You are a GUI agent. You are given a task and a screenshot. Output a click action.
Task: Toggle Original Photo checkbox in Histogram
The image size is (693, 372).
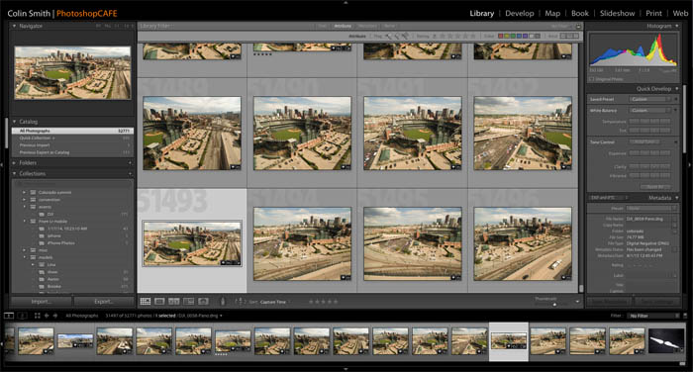pyautogui.click(x=591, y=79)
